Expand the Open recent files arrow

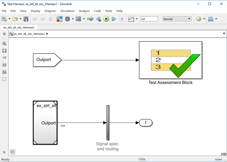coord(20,19)
